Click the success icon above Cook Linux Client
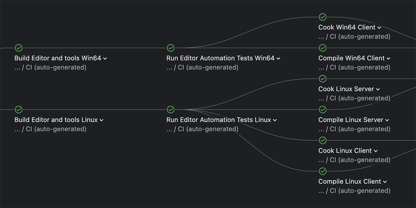This screenshot has width=416, height=208. coord(322,140)
